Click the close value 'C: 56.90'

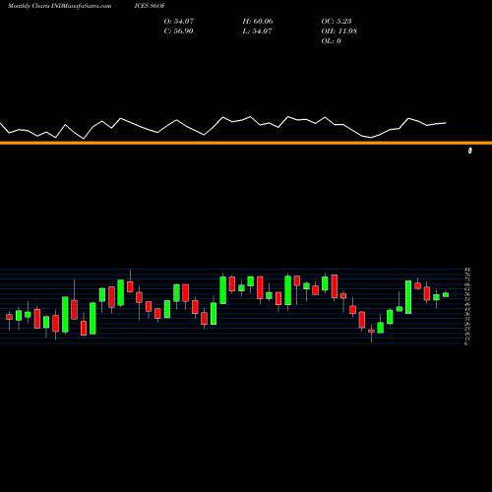[x=178, y=31]
